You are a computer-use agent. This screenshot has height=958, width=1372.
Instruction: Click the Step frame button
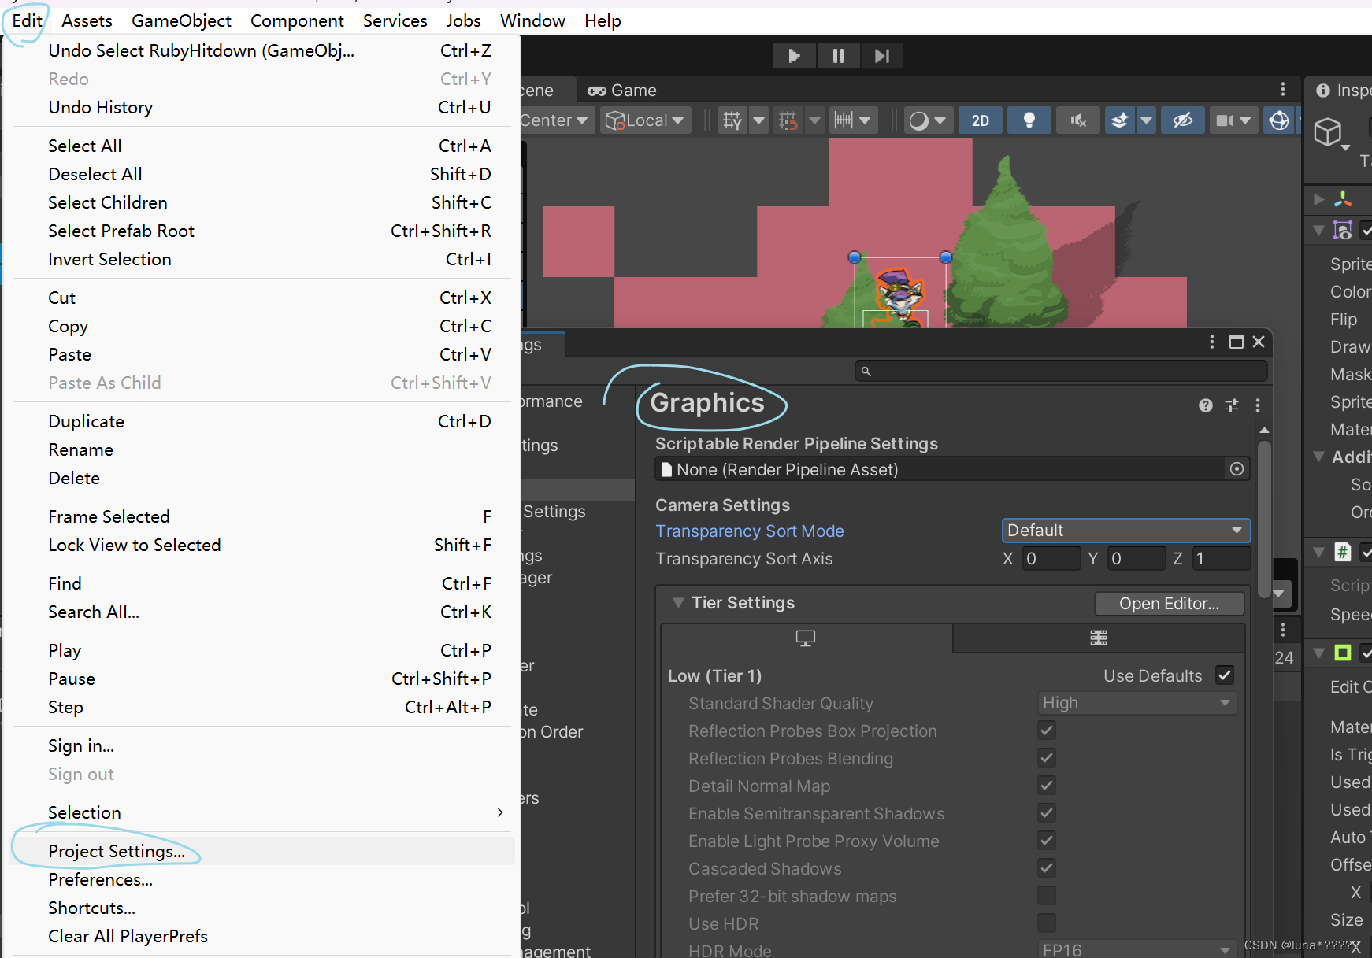(x=881, y=56)
